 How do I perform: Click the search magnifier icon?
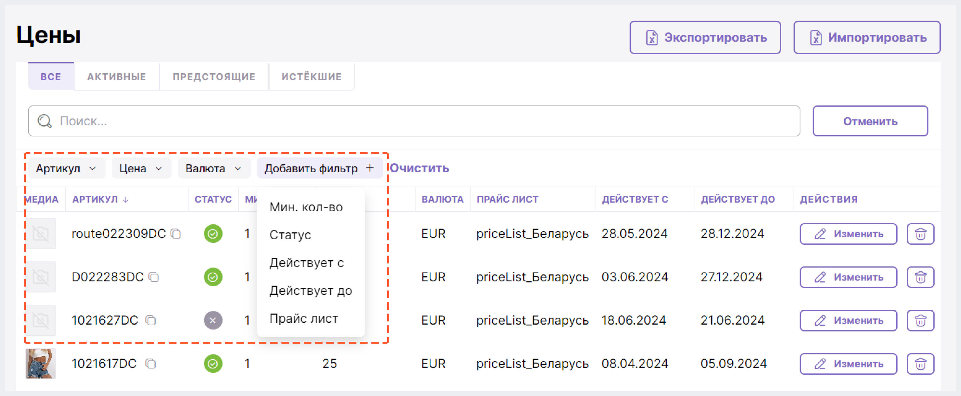pos(44,121)
